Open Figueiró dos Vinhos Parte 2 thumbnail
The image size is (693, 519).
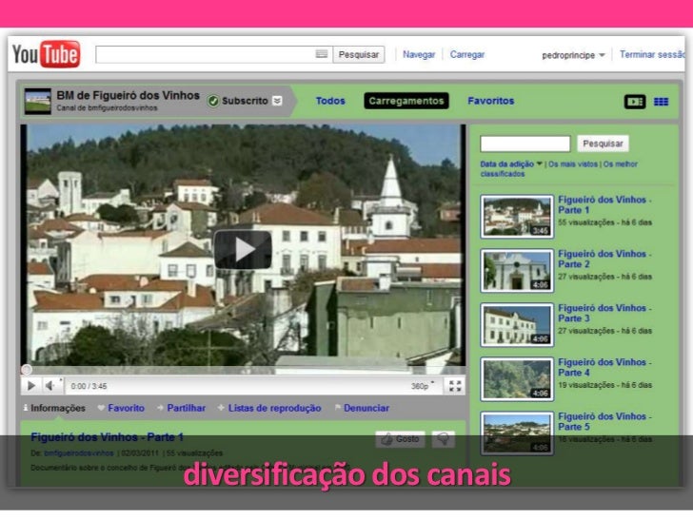[x=517, y=271]
